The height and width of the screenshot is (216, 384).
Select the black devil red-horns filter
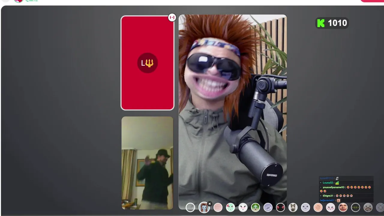click(280, 207)
